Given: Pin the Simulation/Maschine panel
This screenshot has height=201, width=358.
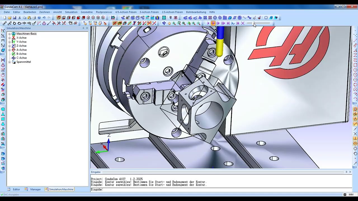Looking at the screenshot, I should [83, 28].
